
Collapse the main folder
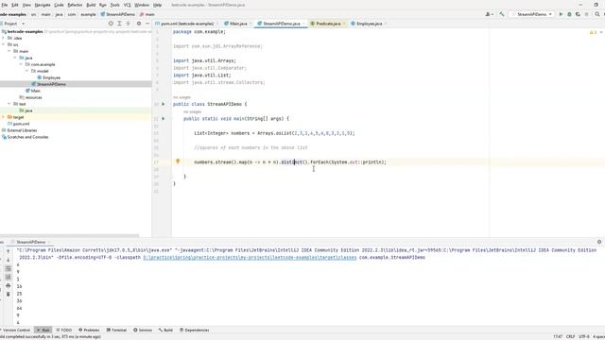pyautogui.click(x=9, y=51)
